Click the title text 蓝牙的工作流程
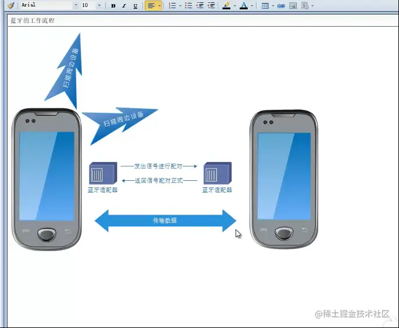Viewport: 399px width, 328px height. tap(33, 20)
